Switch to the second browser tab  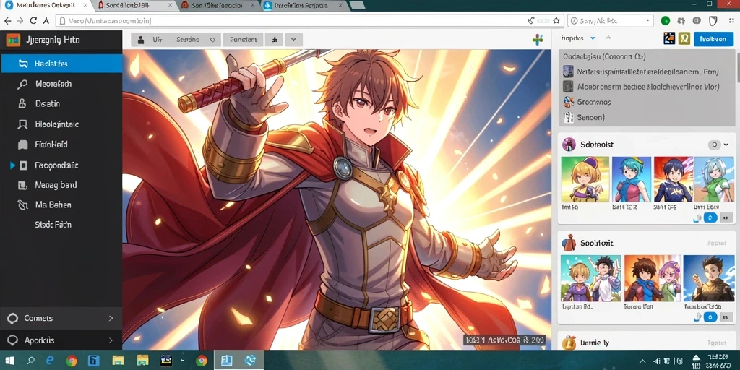pyautogui.click(x=137, y=6)
